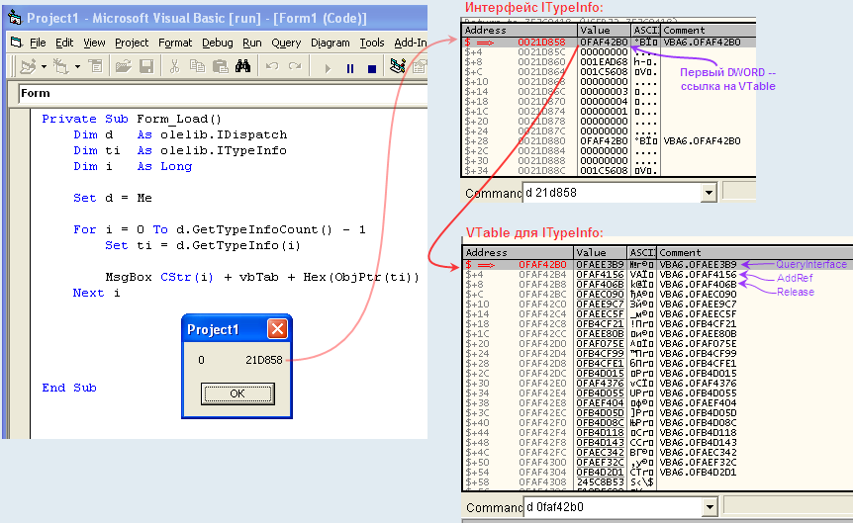Click the Open Project folder icon
853x523 pixels.
pyautogui.click(x=124, y=67)
